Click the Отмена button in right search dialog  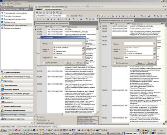click(x=151, y=63)
